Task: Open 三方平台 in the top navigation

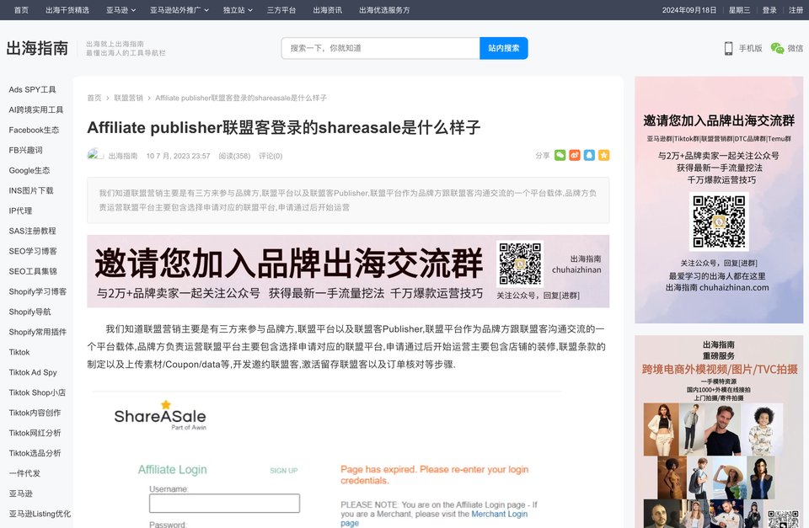Action: [x=281, y=10]
